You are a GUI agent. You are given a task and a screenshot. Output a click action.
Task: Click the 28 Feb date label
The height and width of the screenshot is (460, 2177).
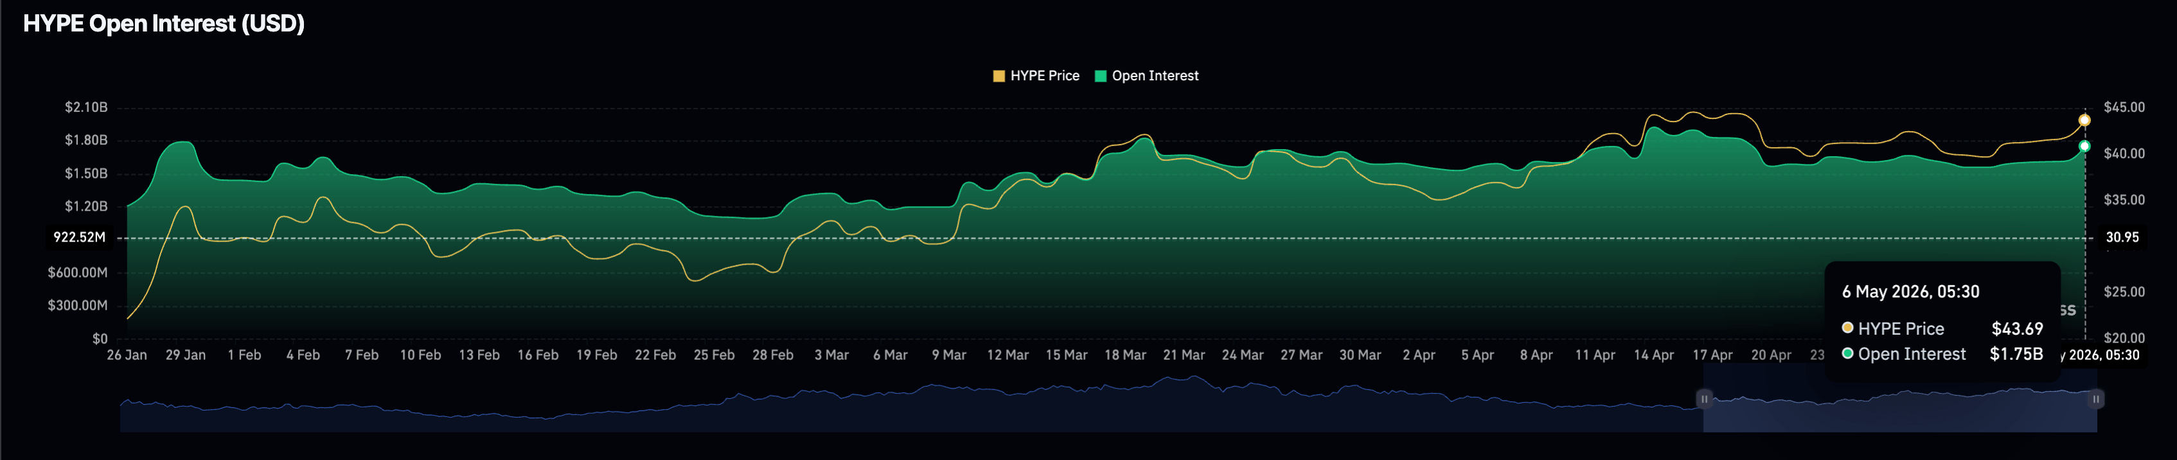click(772, 355)
